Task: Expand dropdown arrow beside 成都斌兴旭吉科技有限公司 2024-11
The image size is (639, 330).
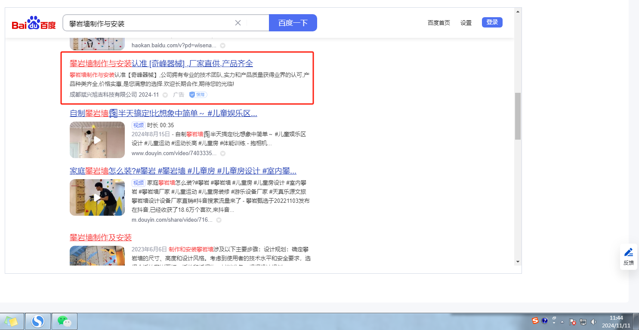Action: click(x=165, y=95)
